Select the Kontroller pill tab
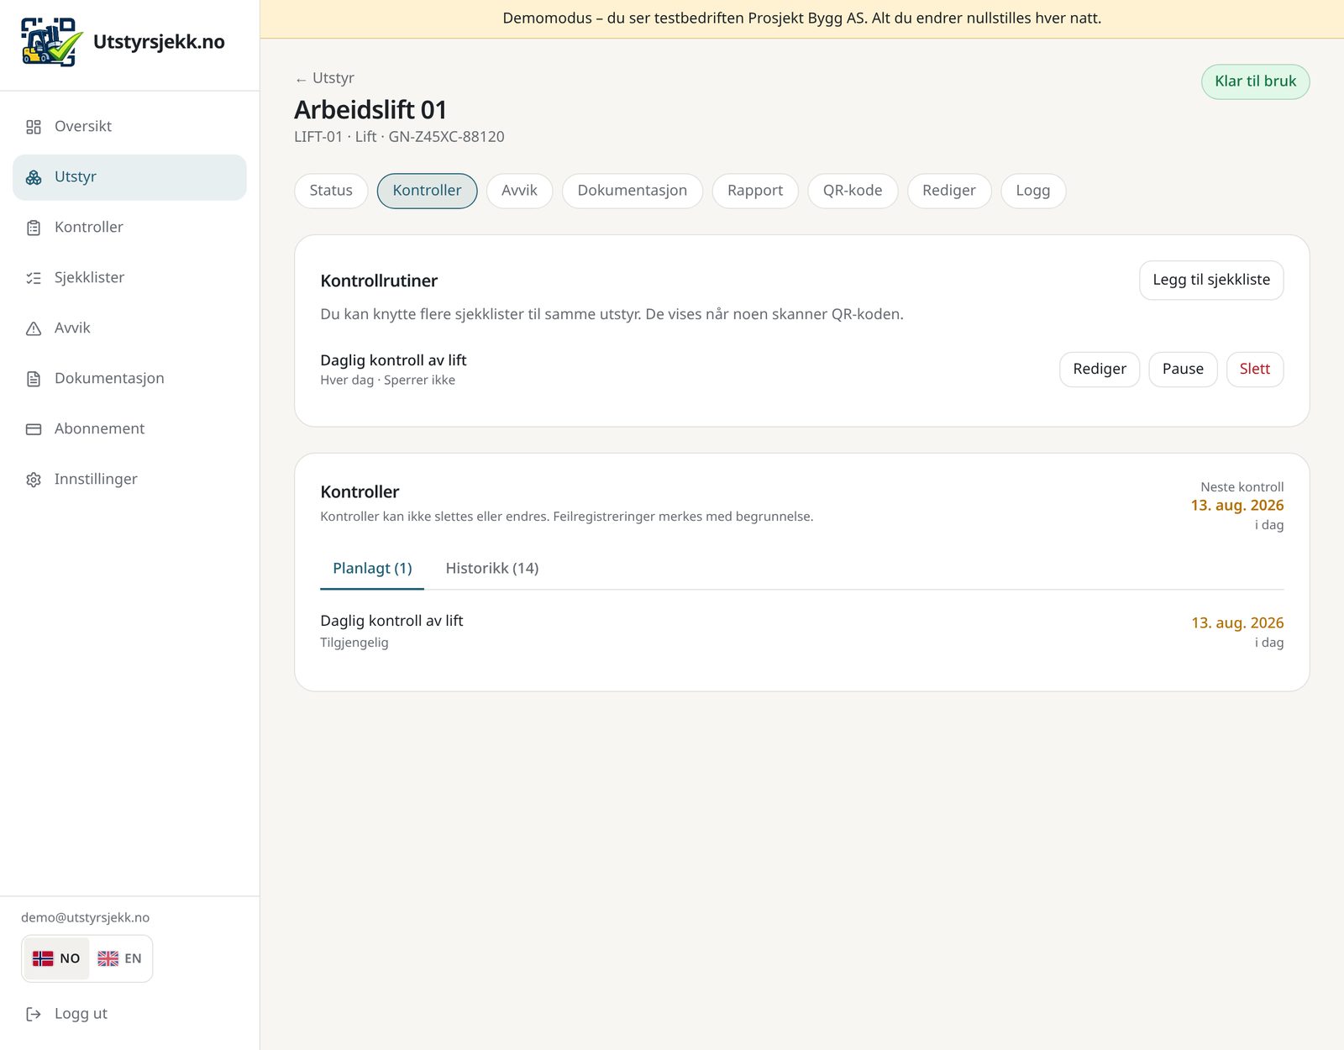1344x1050 pixels. pos(427,191)
